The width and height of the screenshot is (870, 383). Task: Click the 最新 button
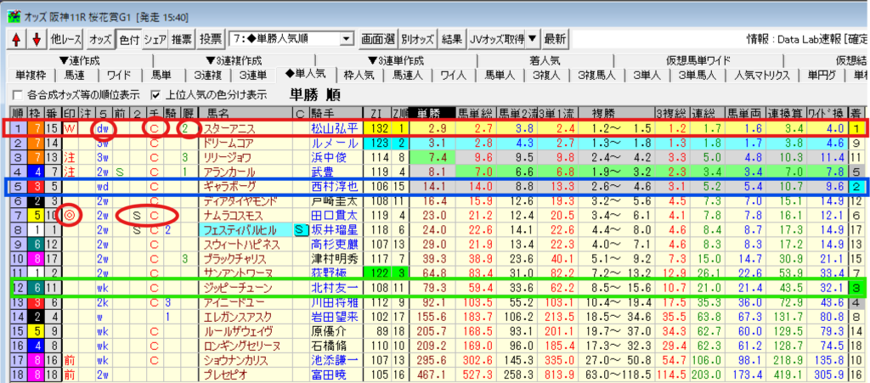554,39
